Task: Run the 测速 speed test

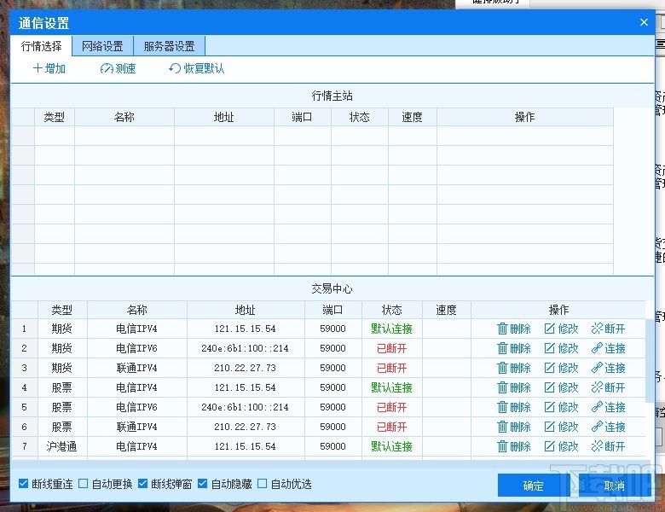Action: [x=118, y=68]
